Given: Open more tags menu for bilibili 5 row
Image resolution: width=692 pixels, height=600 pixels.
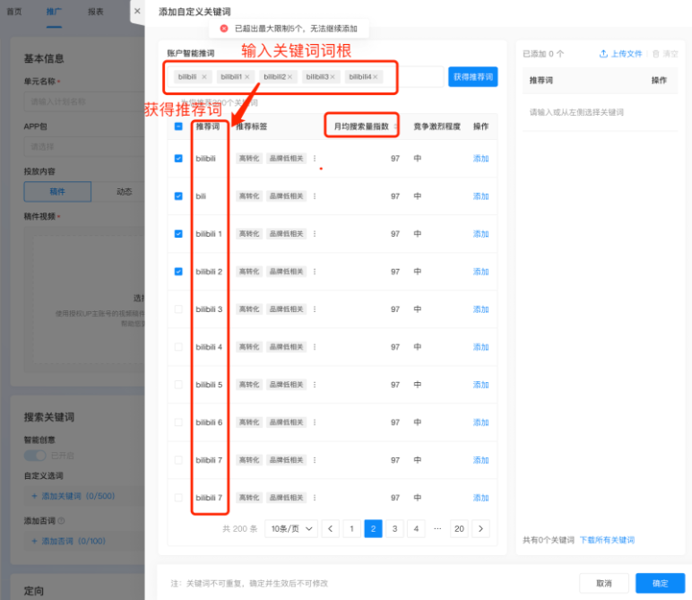Looking at the screenshot, I should click(x=315, y=385).
